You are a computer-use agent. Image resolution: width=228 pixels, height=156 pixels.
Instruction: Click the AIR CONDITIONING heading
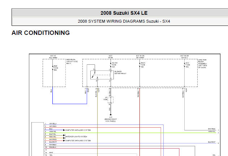(x=41, y=33)
